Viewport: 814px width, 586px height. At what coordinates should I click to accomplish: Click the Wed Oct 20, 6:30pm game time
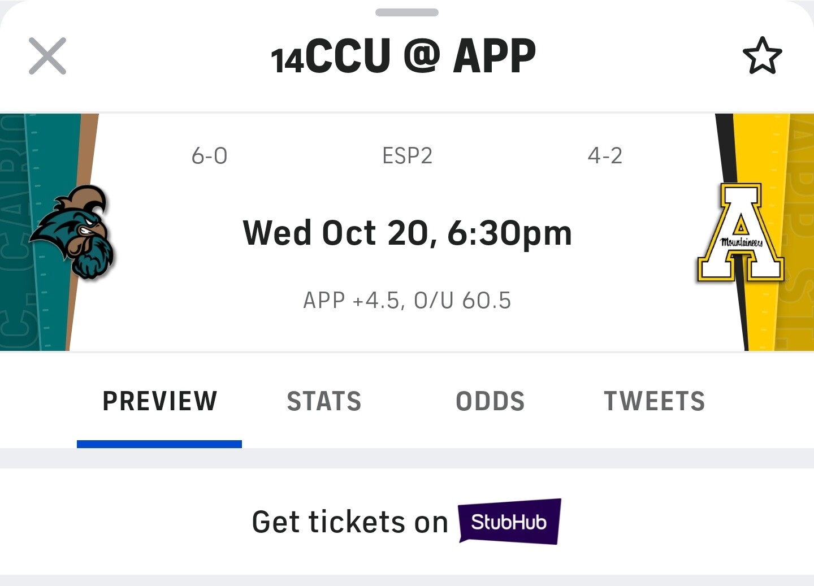pyautogui.click(x=407, y=233)
